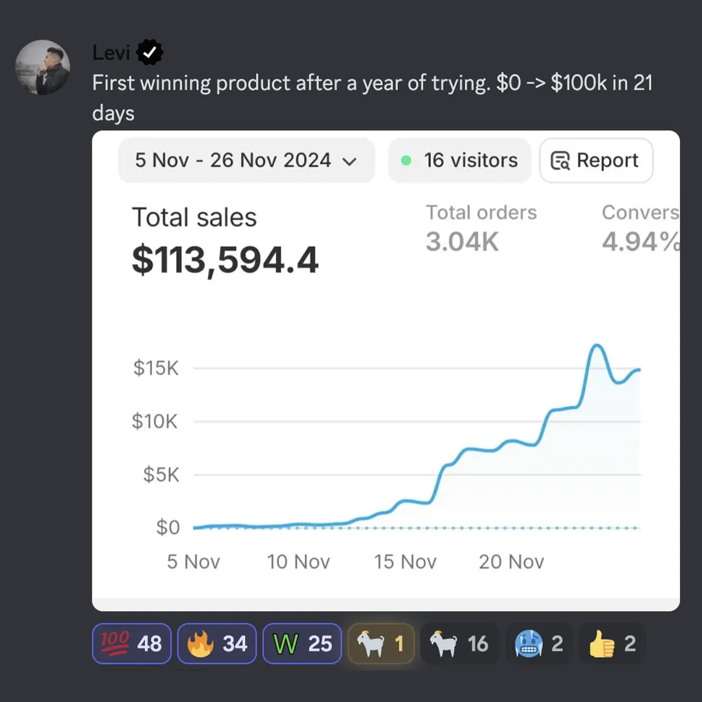Viewport: 702px width, 702px height.
Task: Toggle the fire emoji reaction
Action: 216,643
